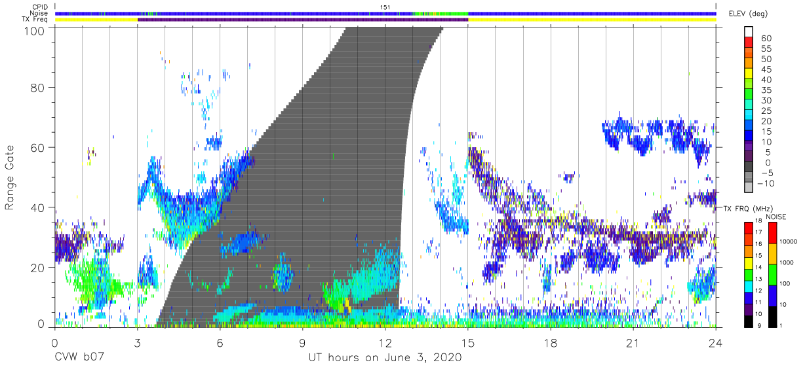This screenshot has width=805, height=371.
Task: Click the x-axis tick label '9'
Action: 302,343
